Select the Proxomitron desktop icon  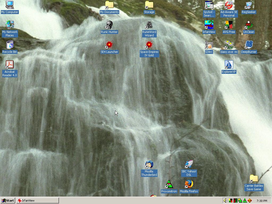169,184
